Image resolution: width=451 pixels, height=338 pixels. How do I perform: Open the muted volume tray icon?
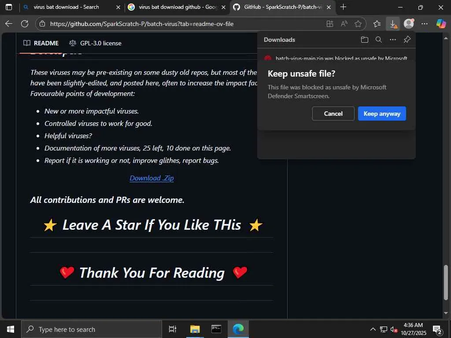click(x=394, y=329)
